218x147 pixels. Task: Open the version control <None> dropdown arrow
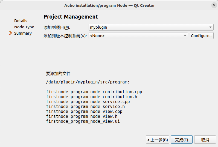coord(185,36)
